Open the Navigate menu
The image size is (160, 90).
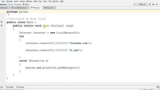(9, 1)
